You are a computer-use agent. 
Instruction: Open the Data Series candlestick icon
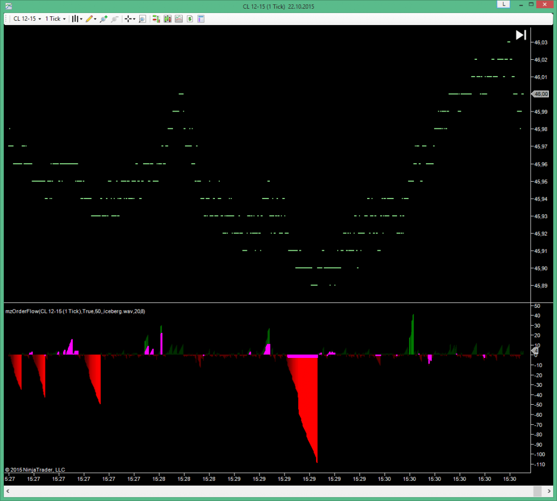168,19
